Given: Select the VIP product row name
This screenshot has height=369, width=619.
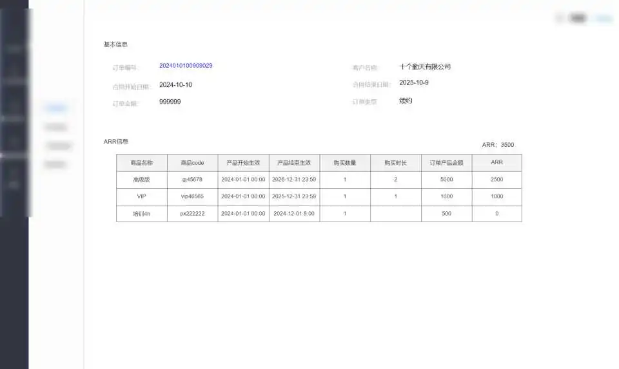Looking at the screenshot, I should click(x=141, y=196).
